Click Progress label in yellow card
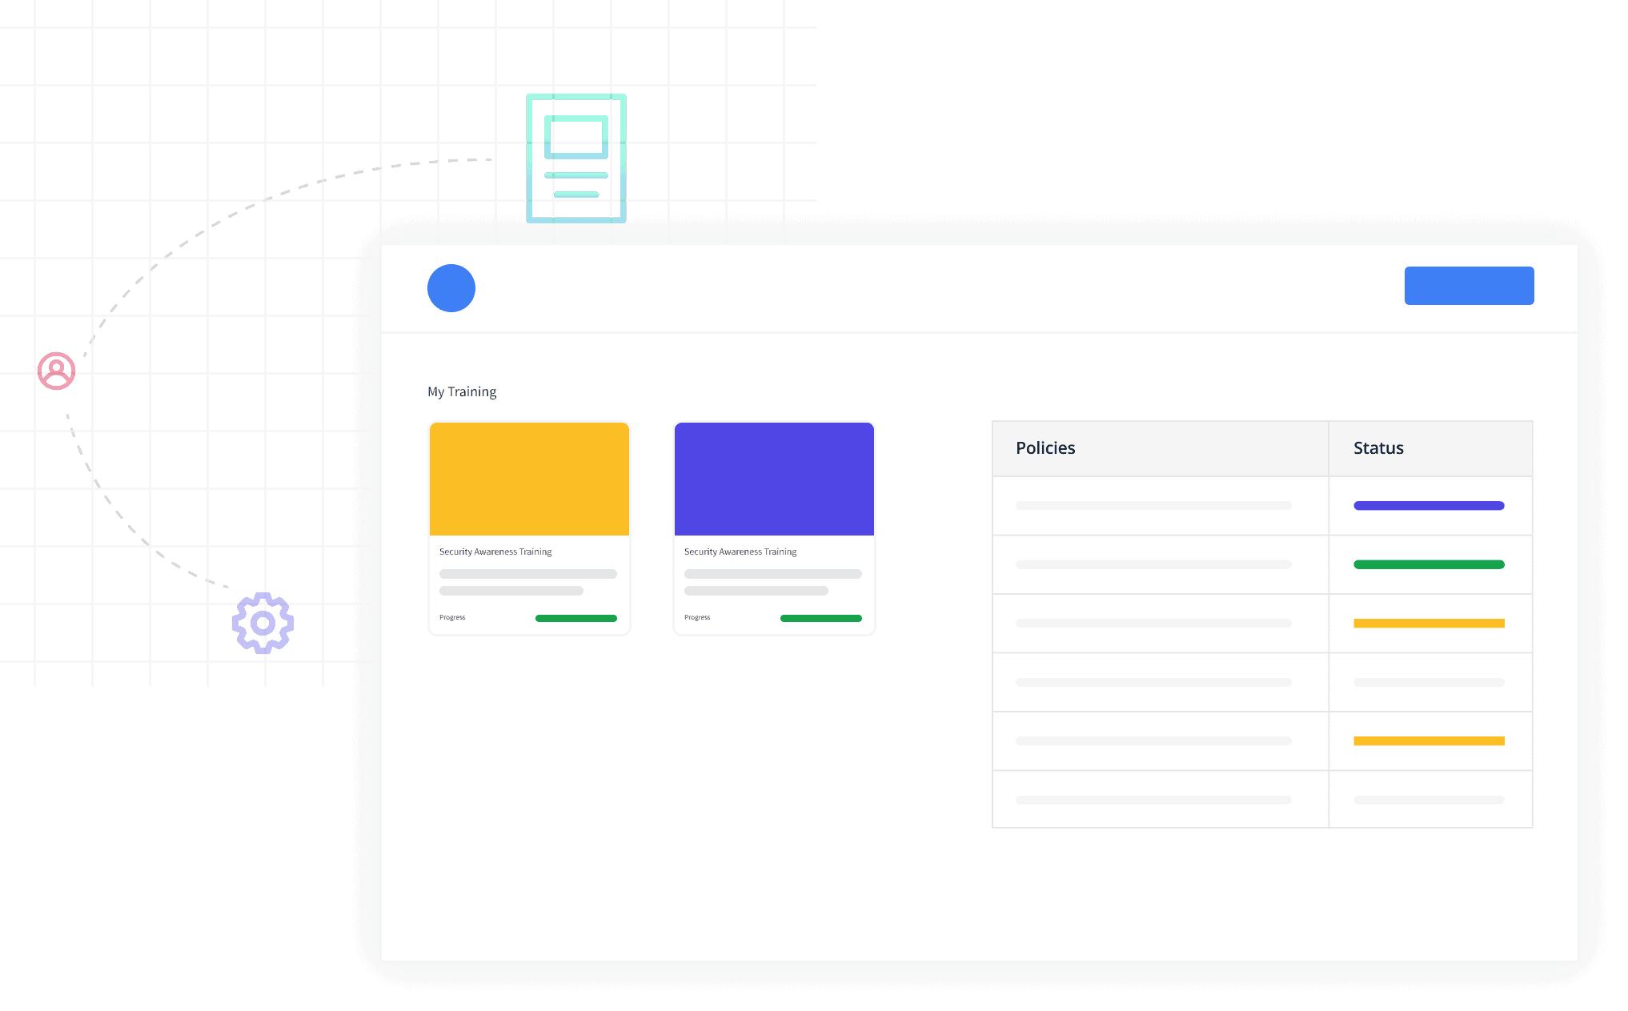Screen dimensions: 1628x1011 point(452,617)
